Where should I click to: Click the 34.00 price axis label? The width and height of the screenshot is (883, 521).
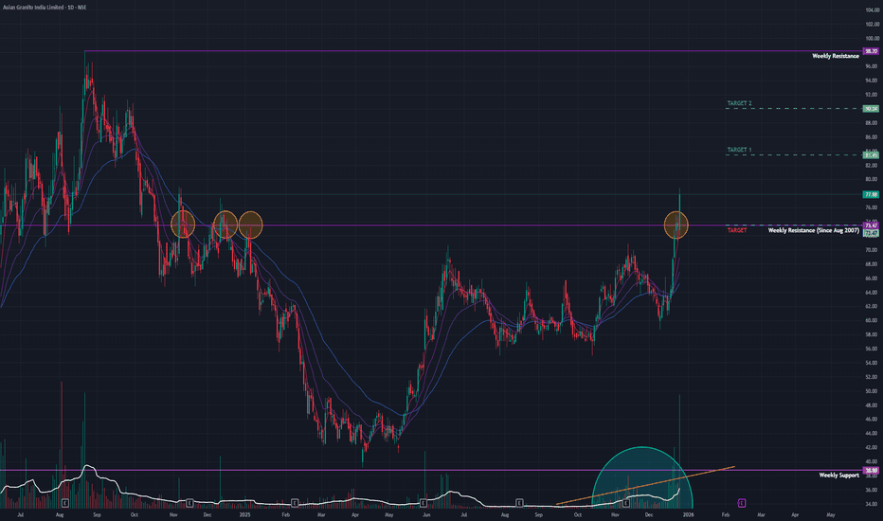point(872,504)
